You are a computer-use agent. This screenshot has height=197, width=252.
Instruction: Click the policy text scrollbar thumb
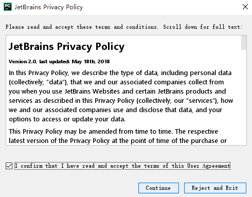244,43
